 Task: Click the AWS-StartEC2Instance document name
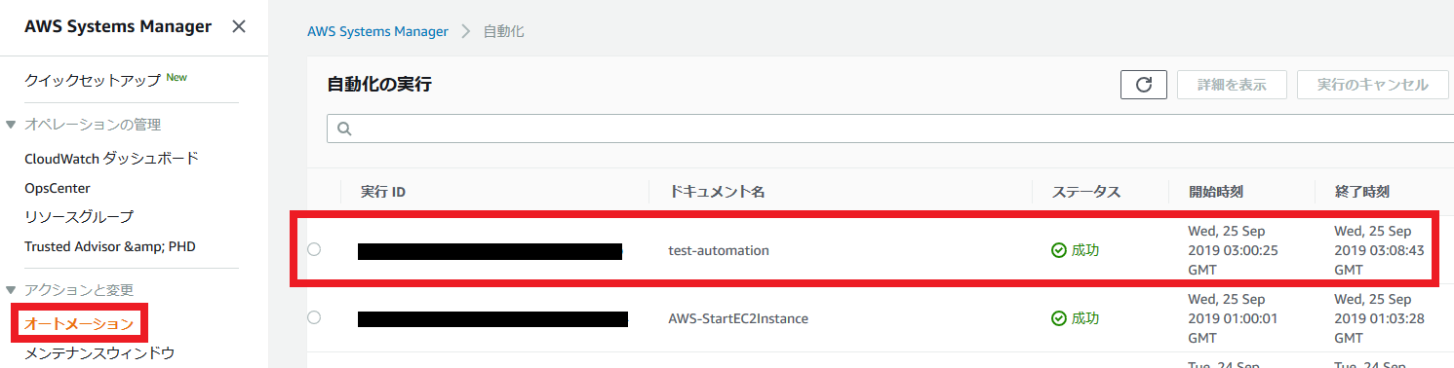(738, 318)
